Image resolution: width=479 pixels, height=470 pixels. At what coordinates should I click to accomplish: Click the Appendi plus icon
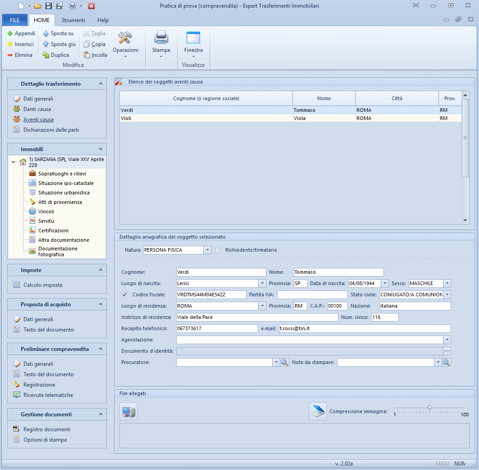point(10,33)
